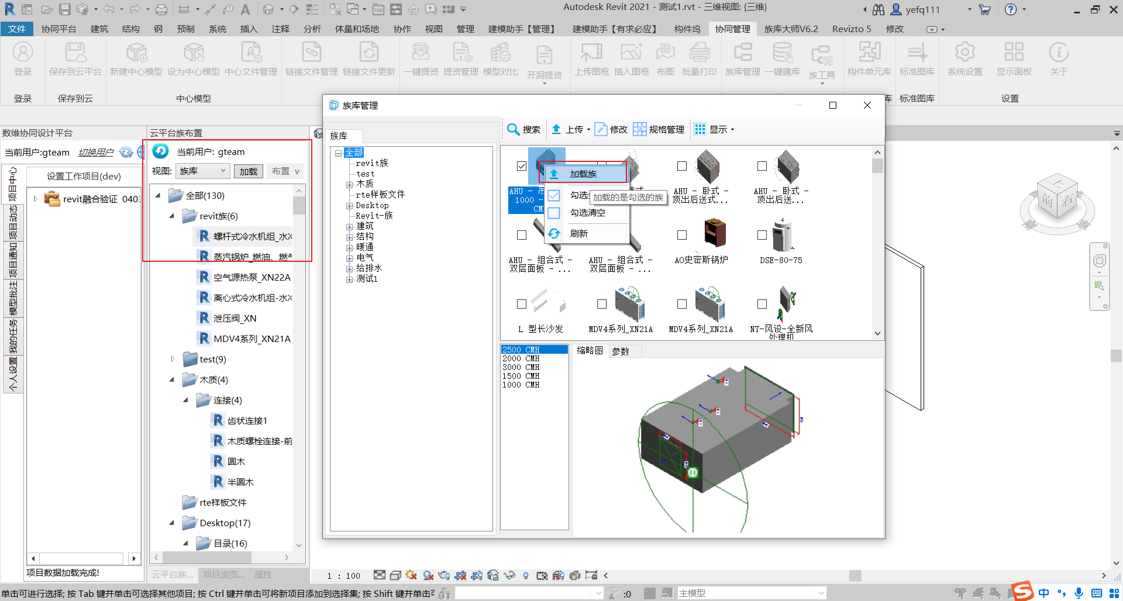The width and height of the screenshot is (1123, 601).
Task: Open the 视图 族库 dropdown
Action: 202,171
